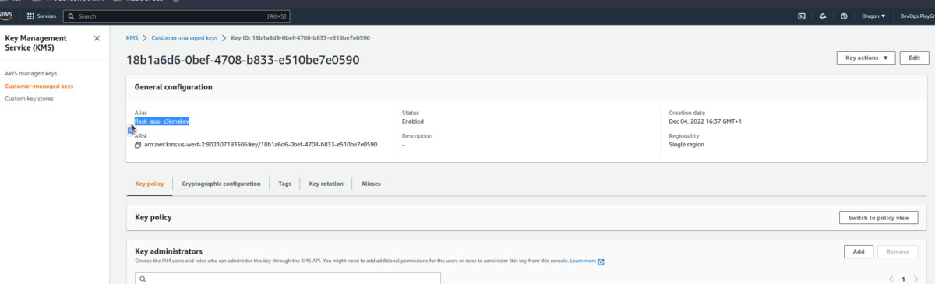935x284 pixels.
Task: Select the Tags tab
Action: tap(284, 184)
